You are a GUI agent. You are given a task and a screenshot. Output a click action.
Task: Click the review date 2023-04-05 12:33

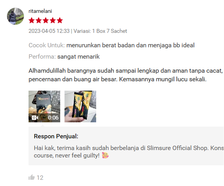tap(49, 31)
